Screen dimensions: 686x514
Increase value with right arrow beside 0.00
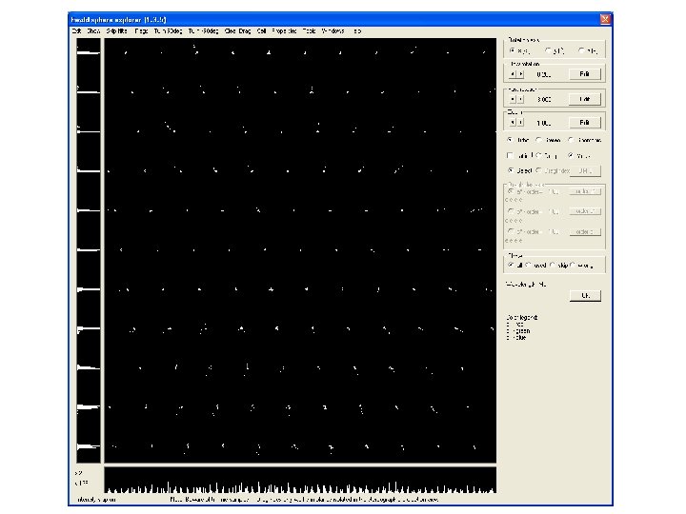point(520,74)
